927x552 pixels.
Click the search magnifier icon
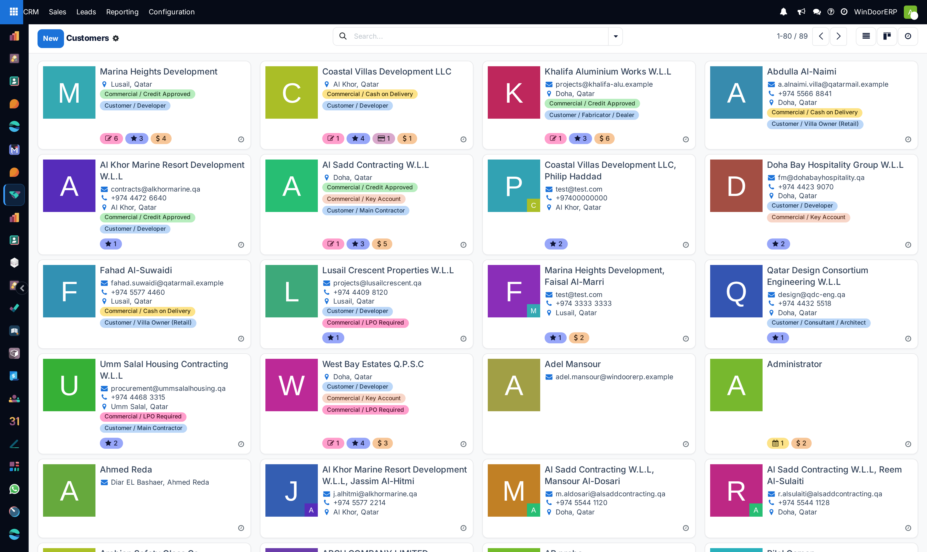click(343, 36)
